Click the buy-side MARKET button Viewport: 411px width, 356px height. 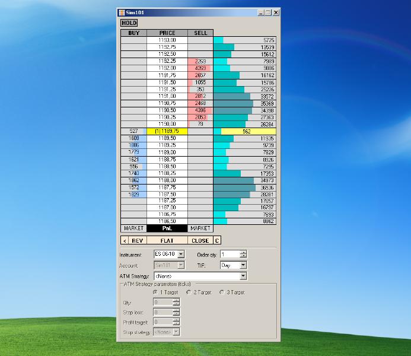[133, 228]
